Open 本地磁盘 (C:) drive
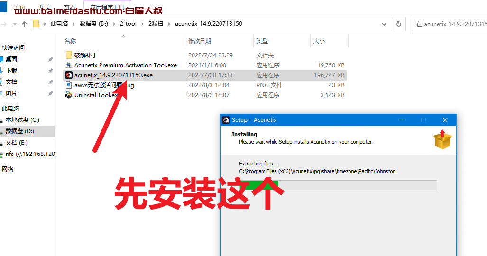Screen dimensions: 487x256 [x=22, y=120]
